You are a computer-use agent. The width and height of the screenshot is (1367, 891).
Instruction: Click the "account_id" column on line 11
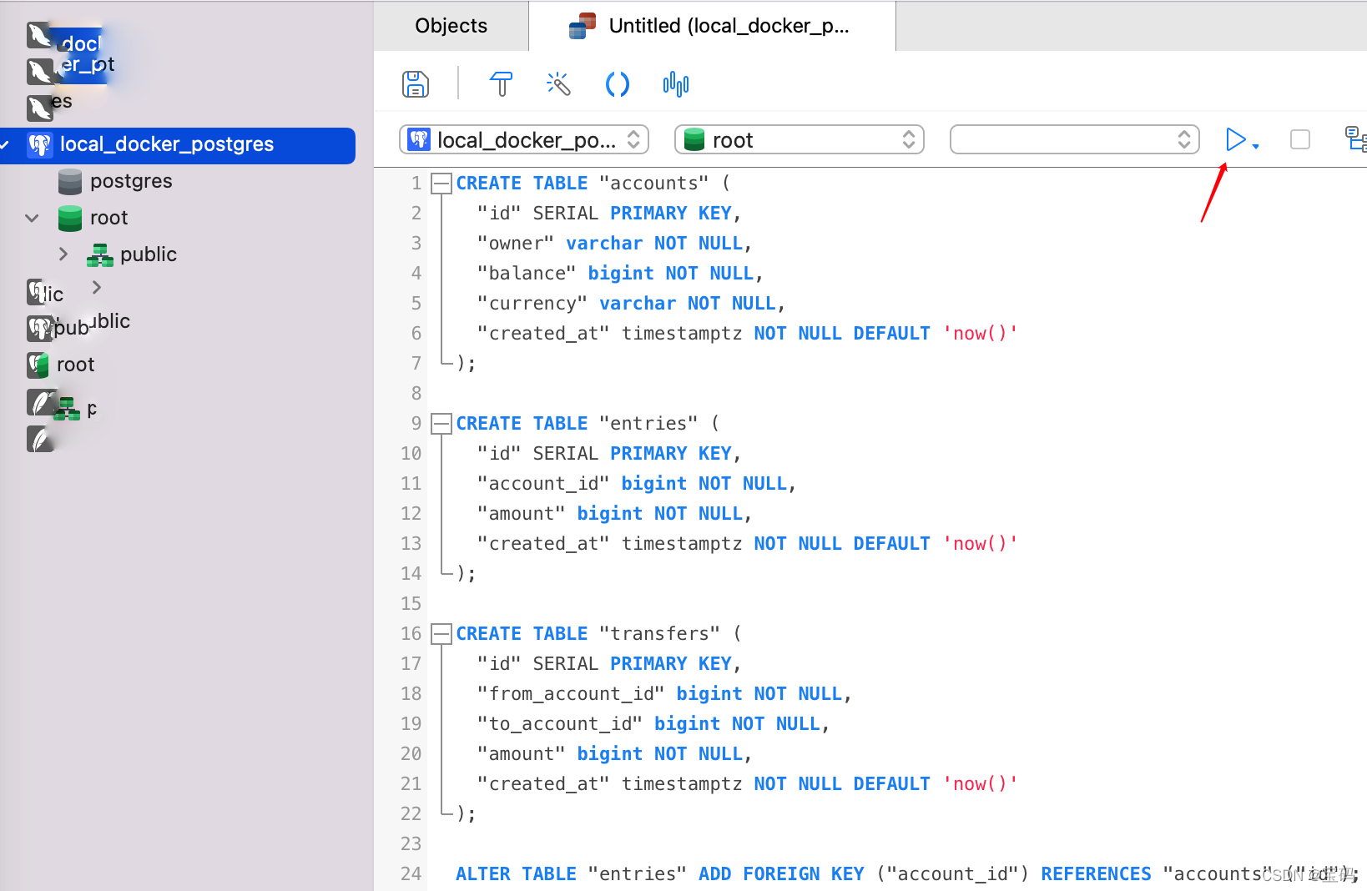(x=543, y=483)
